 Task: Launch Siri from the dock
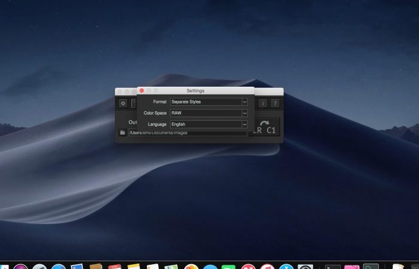pos(20,267)
